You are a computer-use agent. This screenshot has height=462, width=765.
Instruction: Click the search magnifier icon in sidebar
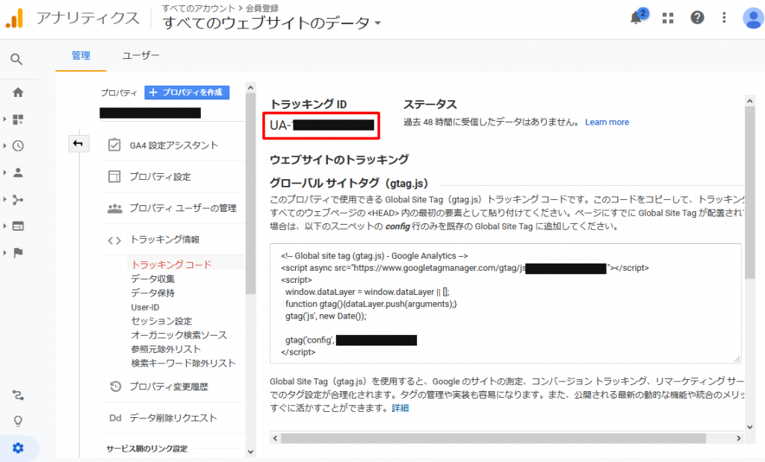click(x=16, y=60)
